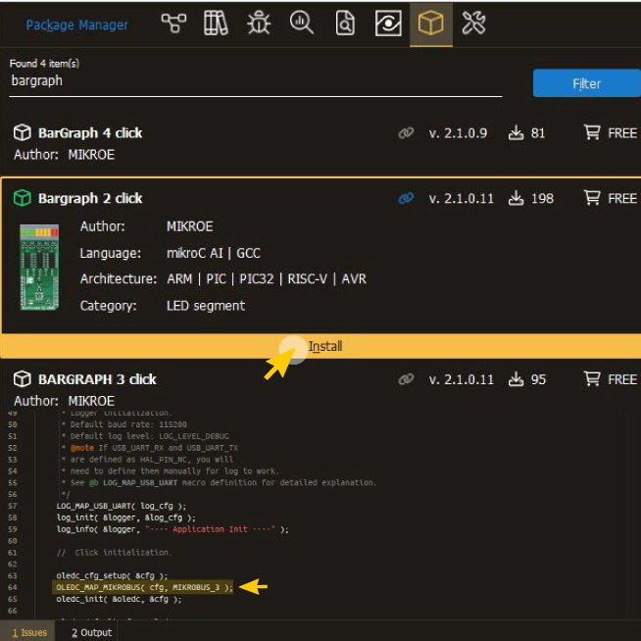The height and width of the screenshot is (641, 641).
Task: Switch to the Issues tab
Action: point(29,632)
